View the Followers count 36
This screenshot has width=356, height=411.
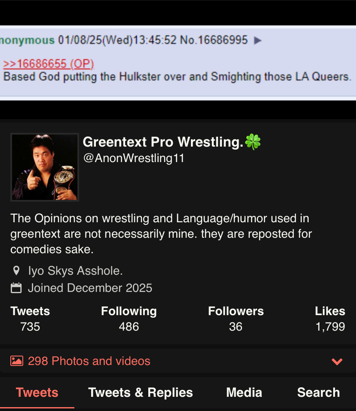[x=236, y=327]
